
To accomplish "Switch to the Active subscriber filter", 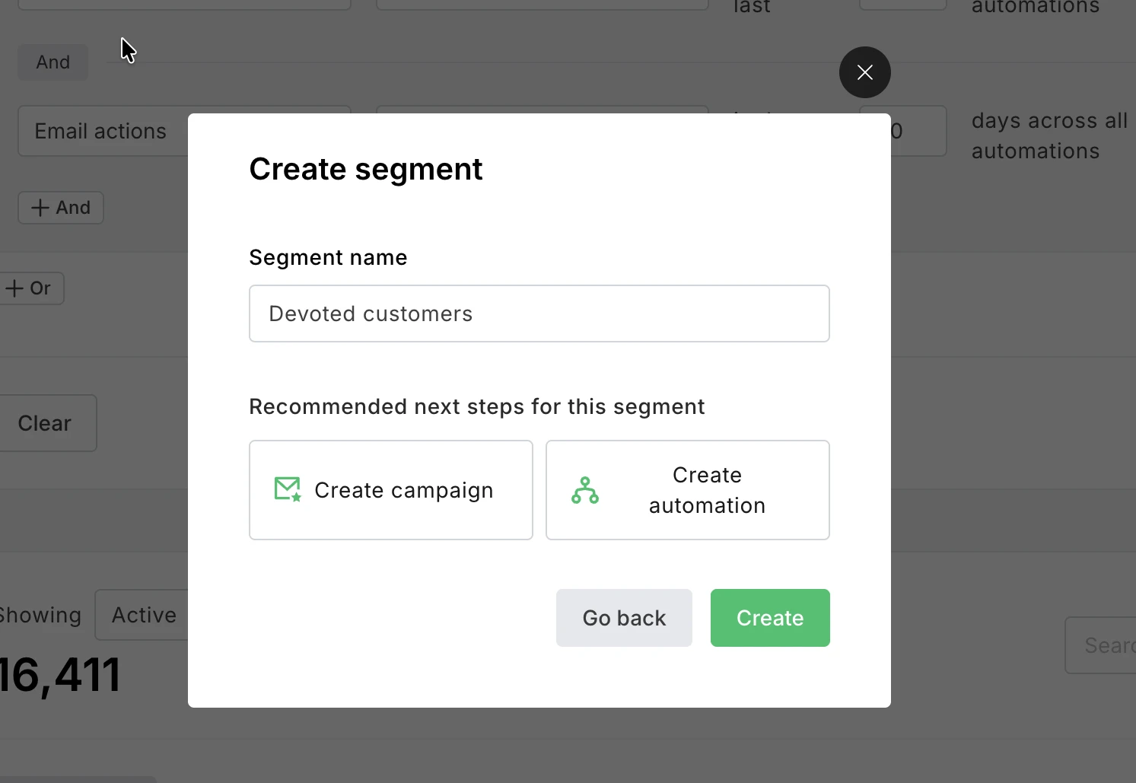I will tap(143, 615).
